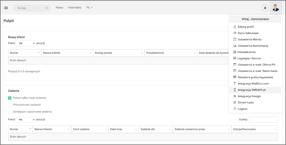This screenshot has width=286, height=145.
Task: Click the card icon beside Dane fakturowe
Action: click(x=235, y=33)
